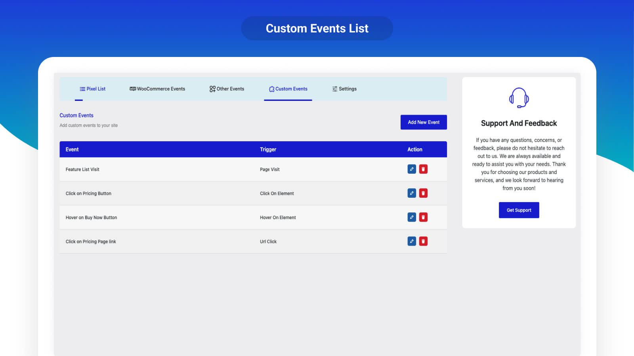
Task: Click the headset support icon
Action: 519,98
